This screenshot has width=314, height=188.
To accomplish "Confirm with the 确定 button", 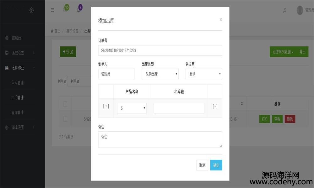I will pos(216,165).
